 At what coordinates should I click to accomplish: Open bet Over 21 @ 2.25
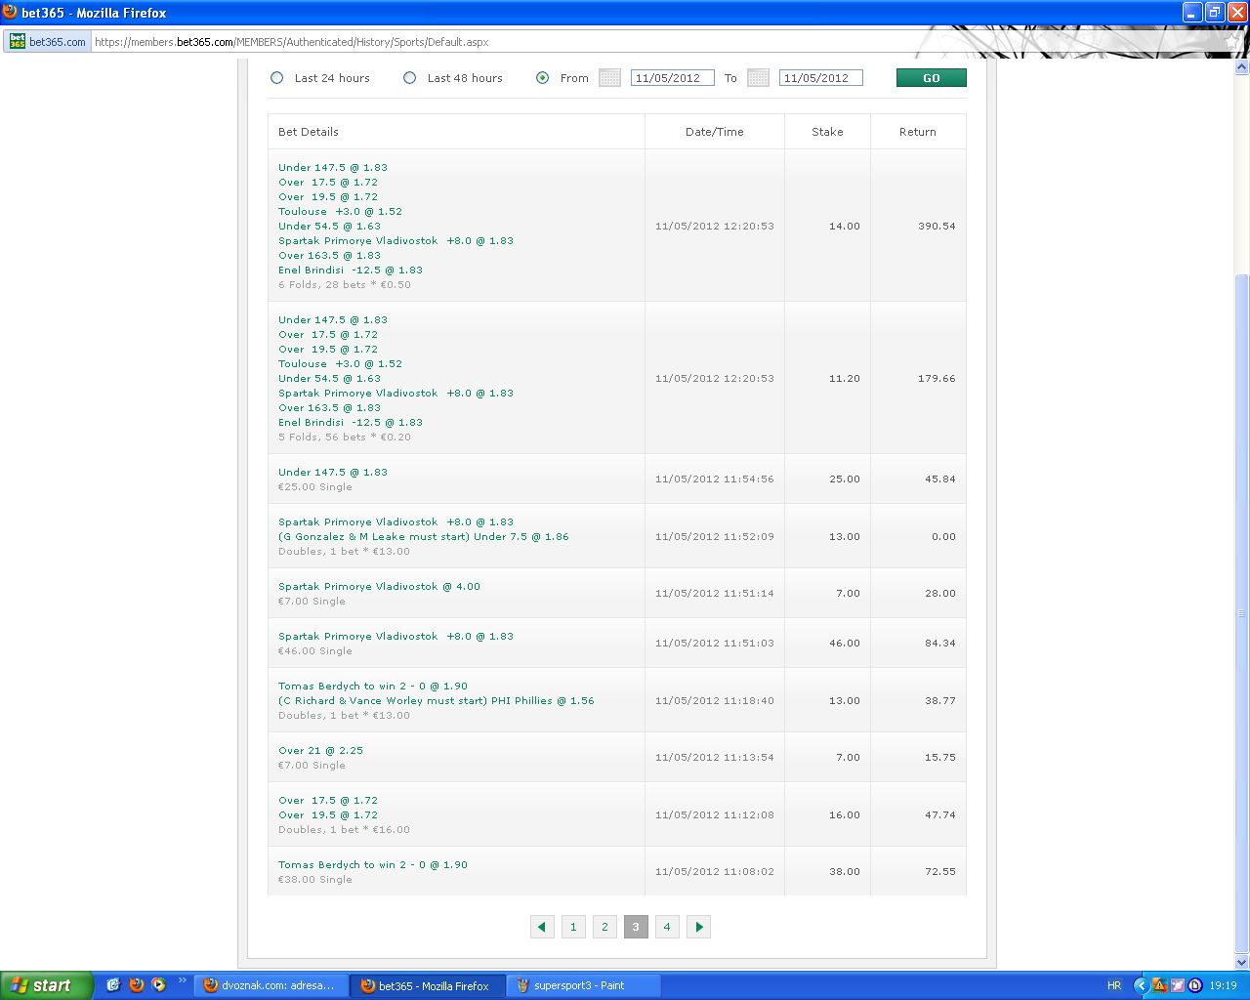pyautogui.click(x=320, y=751)
